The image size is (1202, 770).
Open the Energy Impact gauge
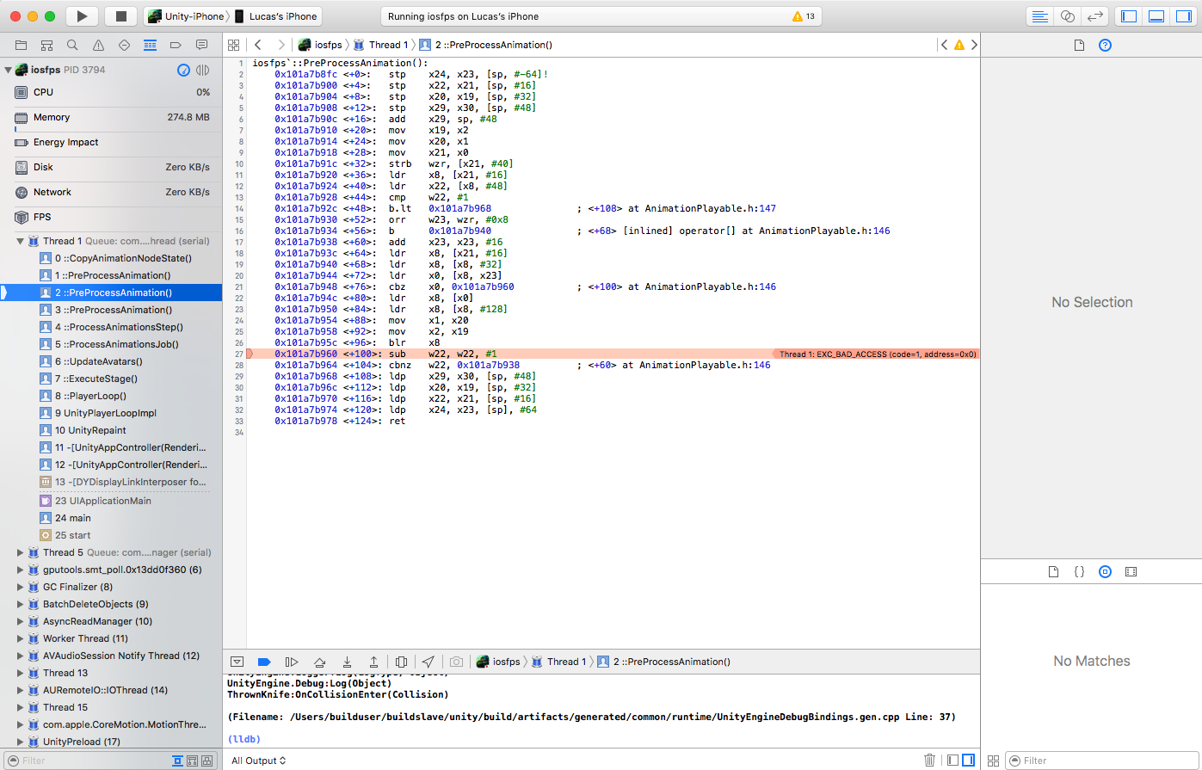111,142
